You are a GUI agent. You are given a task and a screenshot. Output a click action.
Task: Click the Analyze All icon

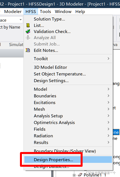coord(28,37)
